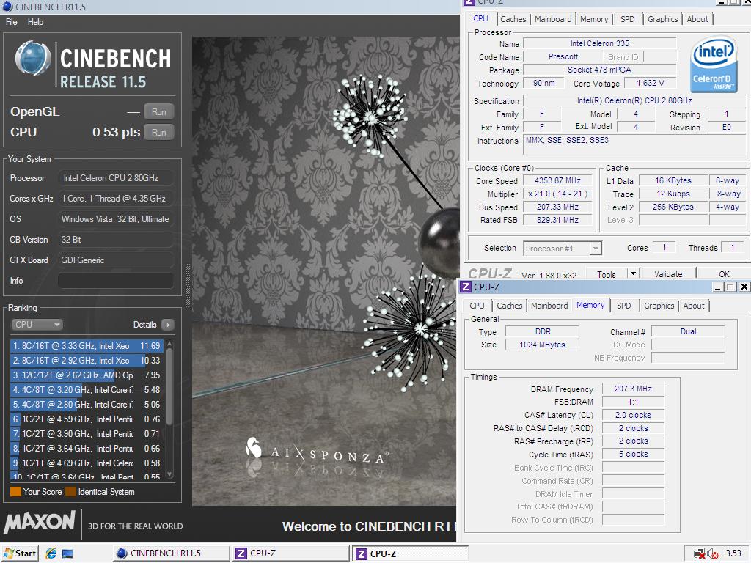This screenshot has height=563, width=751.
Task: Switch to Graphics tab in lower CPU-Z
Action: click(x=659, y=306)
